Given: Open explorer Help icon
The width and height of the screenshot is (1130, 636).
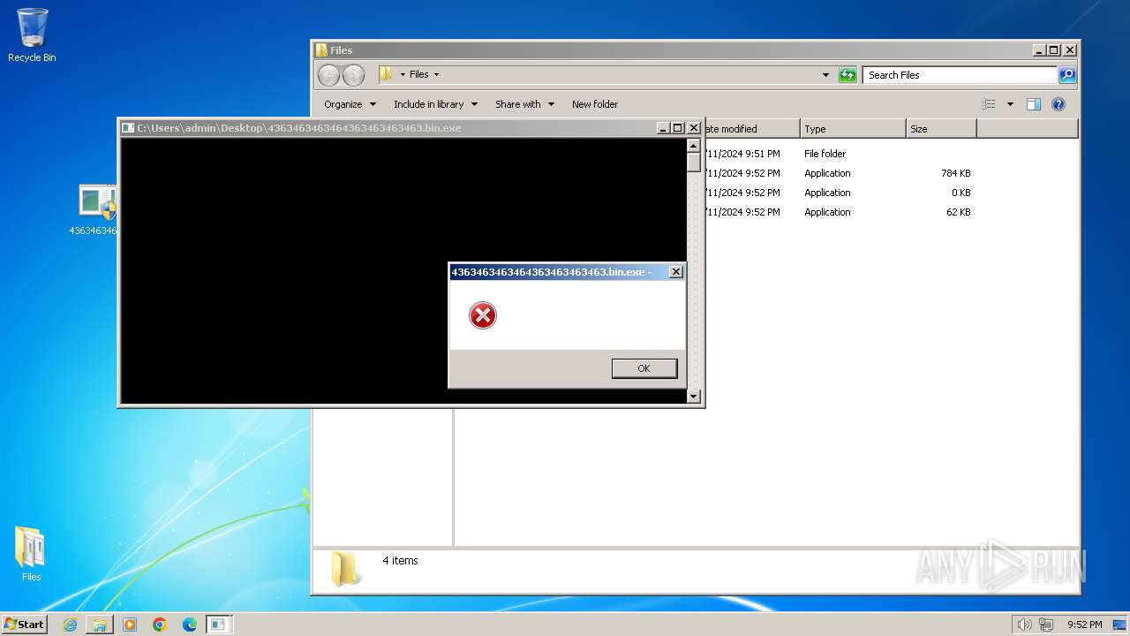Looking at the screenshot, I should [x=1058, y=104].
